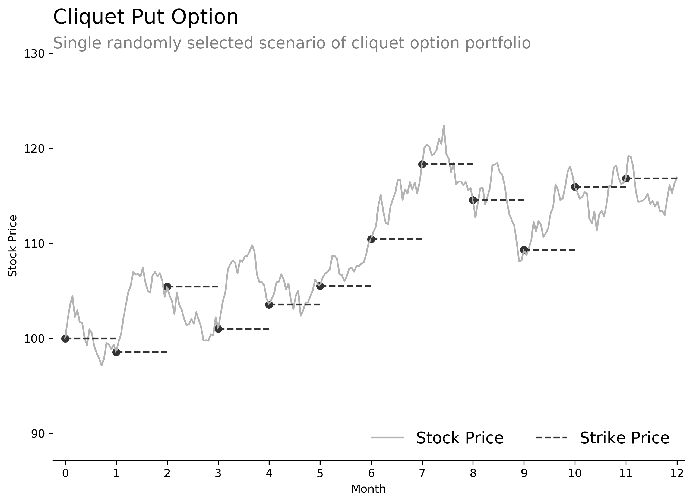693x503 pixels.
Task: Click the "Cliquet Put Option" chart title
Action: pos(145,17)
